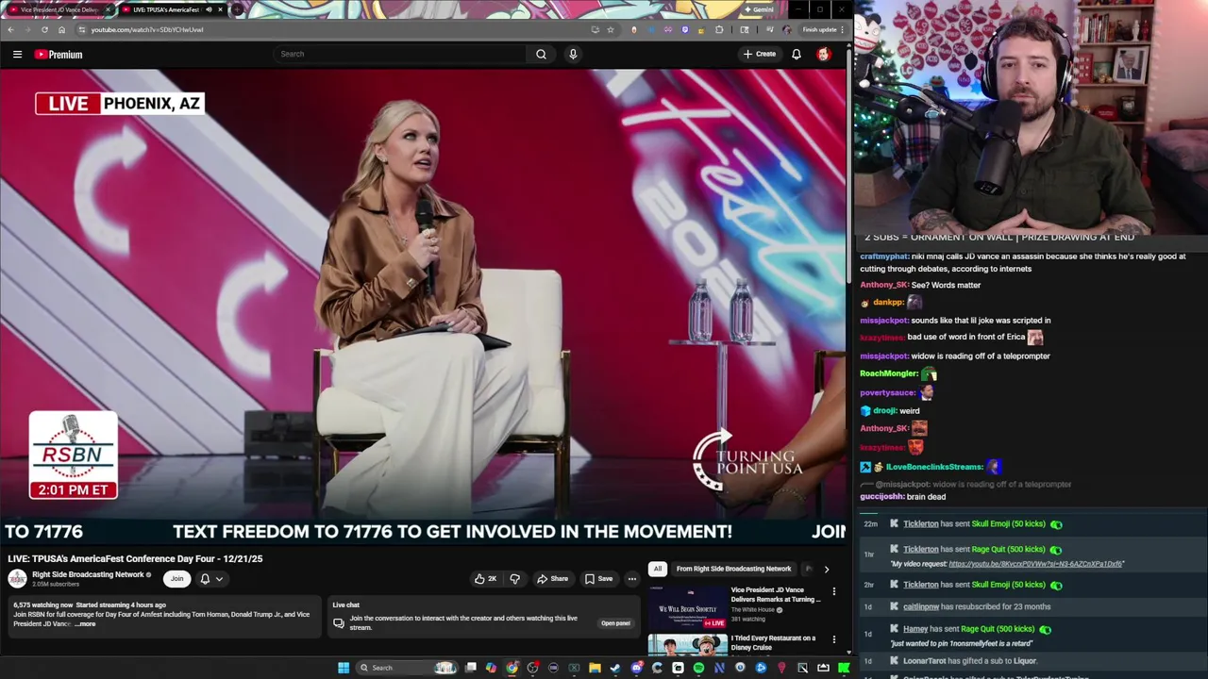Screen dimensions: 1208x679
Task: Start voice search with microphone icon
Action: (x=573, y=54)
